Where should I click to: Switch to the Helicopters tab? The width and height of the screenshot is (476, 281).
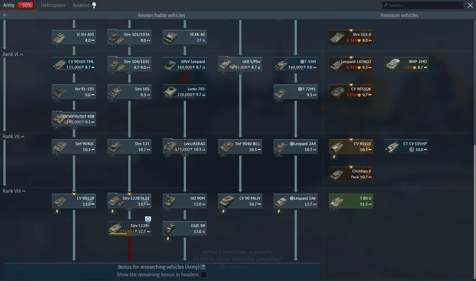click(53, 5)
